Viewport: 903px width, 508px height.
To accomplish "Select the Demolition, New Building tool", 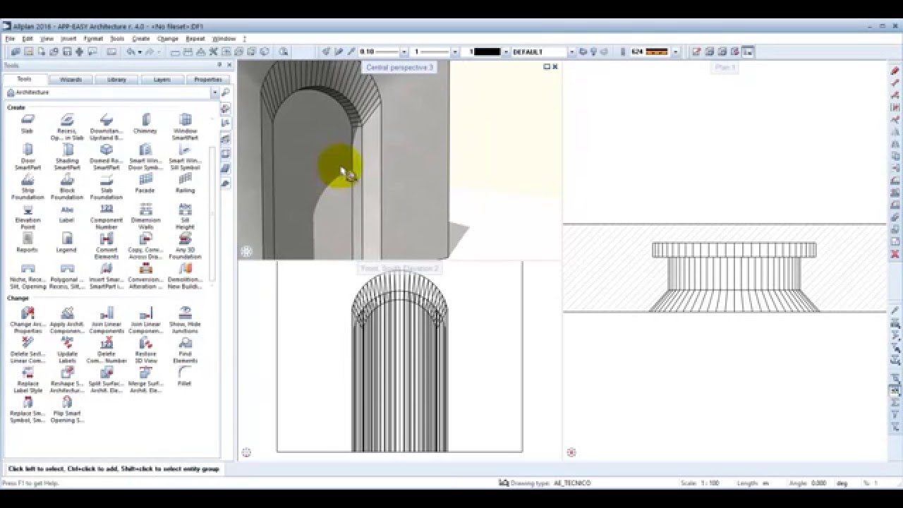I will click(x=185, y=275).
